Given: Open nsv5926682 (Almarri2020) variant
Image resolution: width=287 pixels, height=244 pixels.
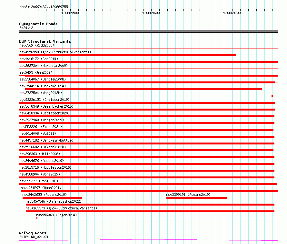Looking at the screenshot, I should tap(43, 147).
